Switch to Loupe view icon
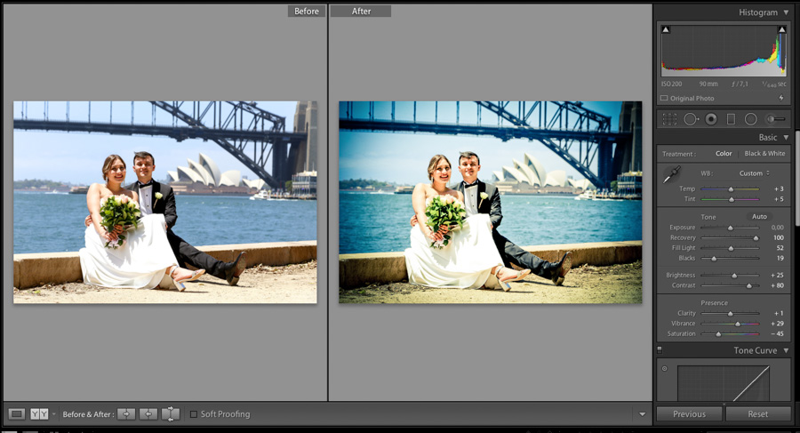800x433 pixels. click(x=16, y=413)
